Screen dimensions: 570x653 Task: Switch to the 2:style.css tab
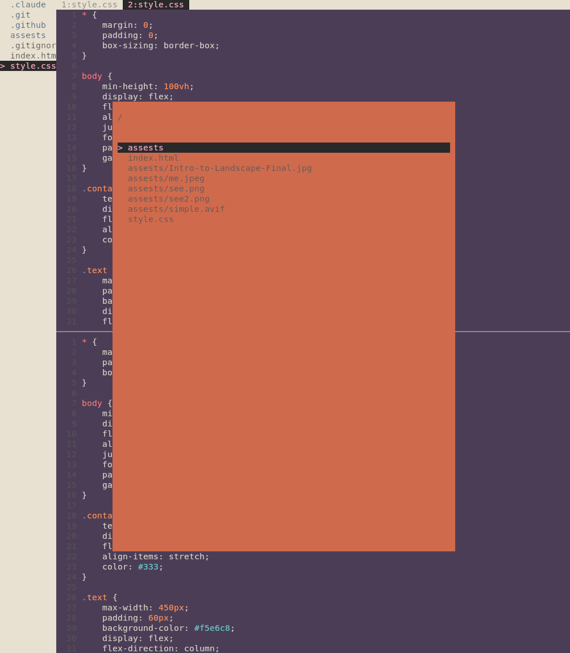156,5
